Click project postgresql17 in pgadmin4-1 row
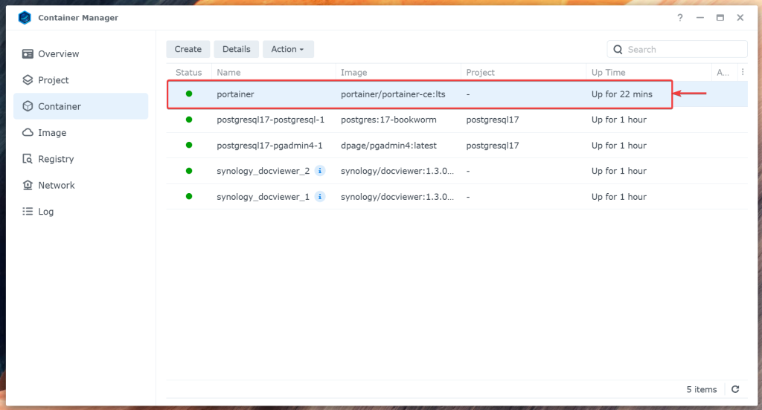The image size is (762, 410). 493,146
